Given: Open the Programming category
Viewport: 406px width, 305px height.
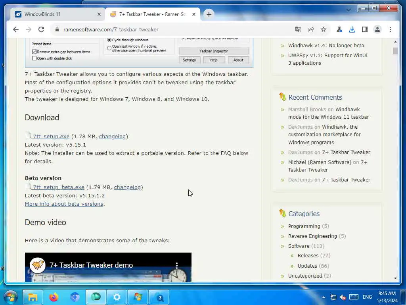Looking at the screenshot, I should 304,226.
